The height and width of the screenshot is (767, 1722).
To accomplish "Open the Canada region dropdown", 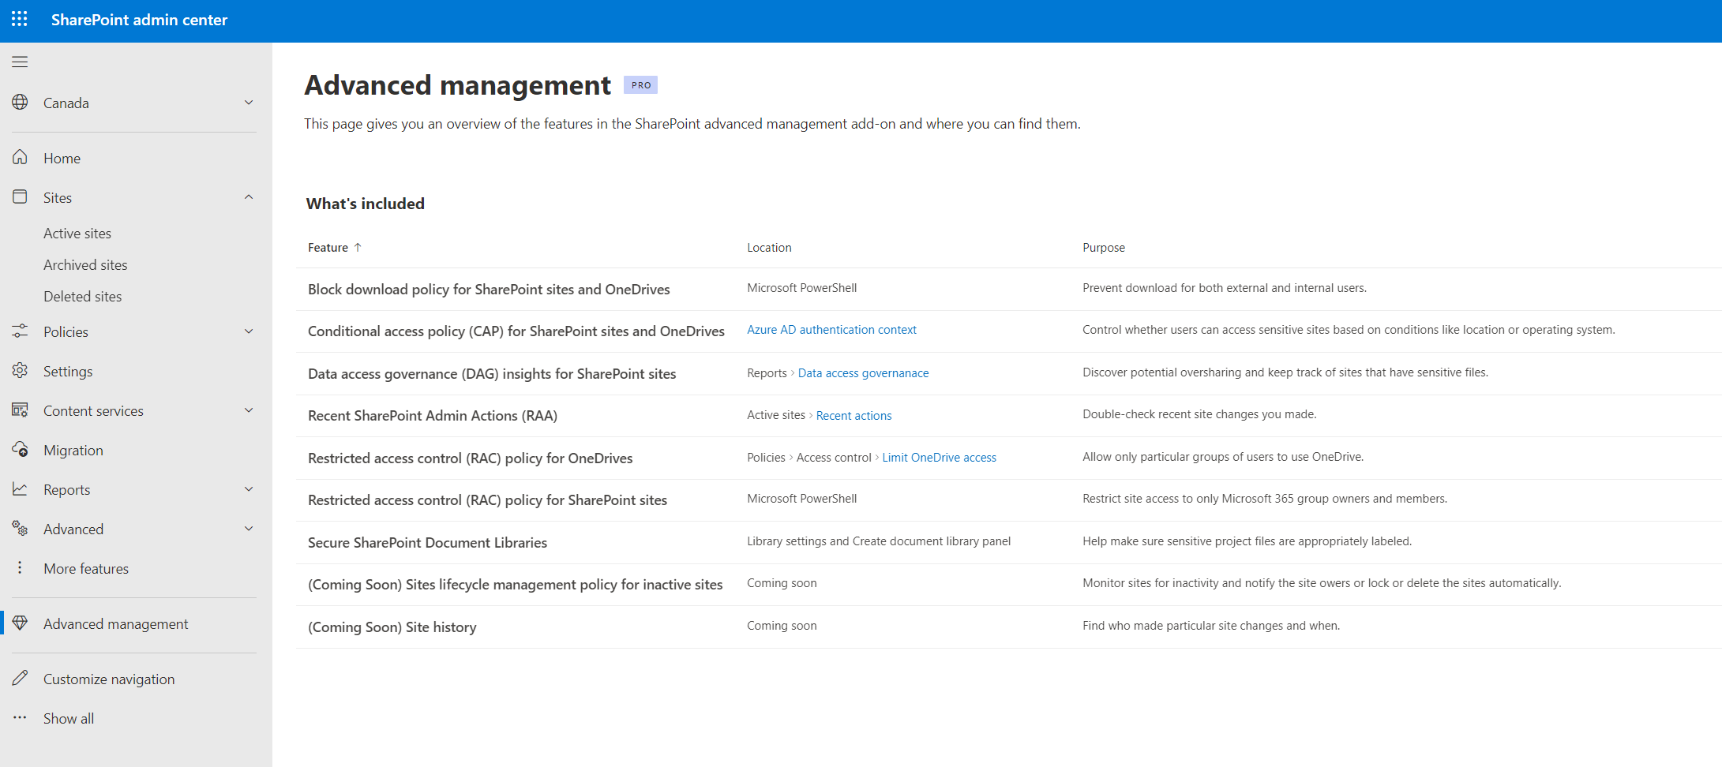I will point(249,103).
